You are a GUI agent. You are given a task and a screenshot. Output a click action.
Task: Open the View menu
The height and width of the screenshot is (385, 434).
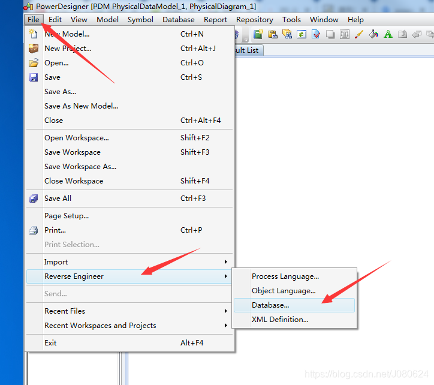[x=79, y=20]
